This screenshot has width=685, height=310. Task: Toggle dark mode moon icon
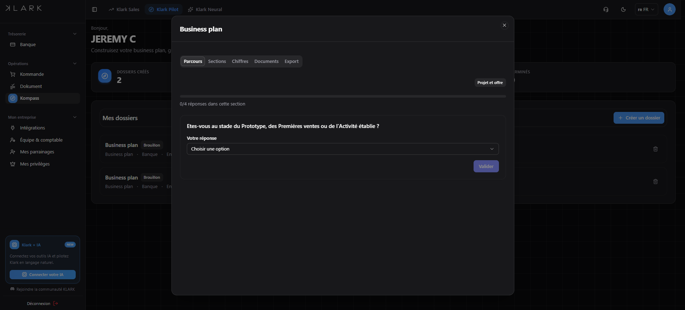(623, 9)
